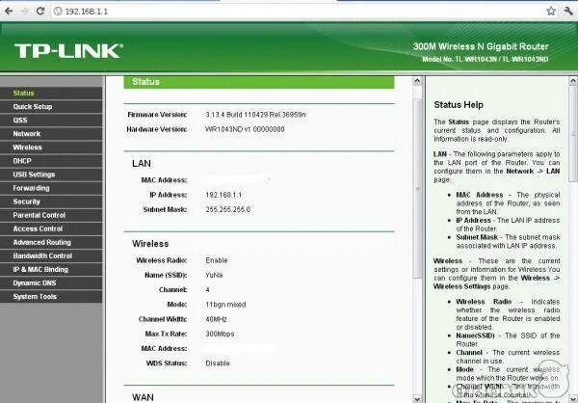
Task: Click Max Tx Rate 300Mbps value
Action: tap(220, 334)
